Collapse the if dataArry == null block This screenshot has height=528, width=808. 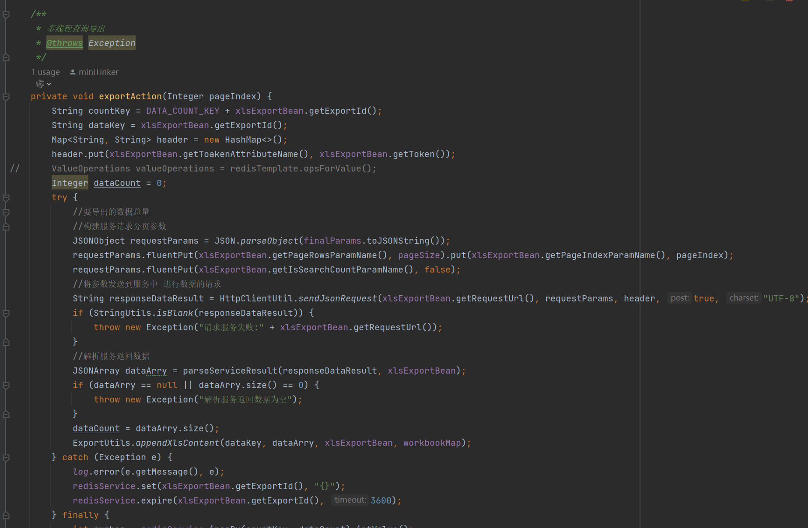click(x=6, y=385)
